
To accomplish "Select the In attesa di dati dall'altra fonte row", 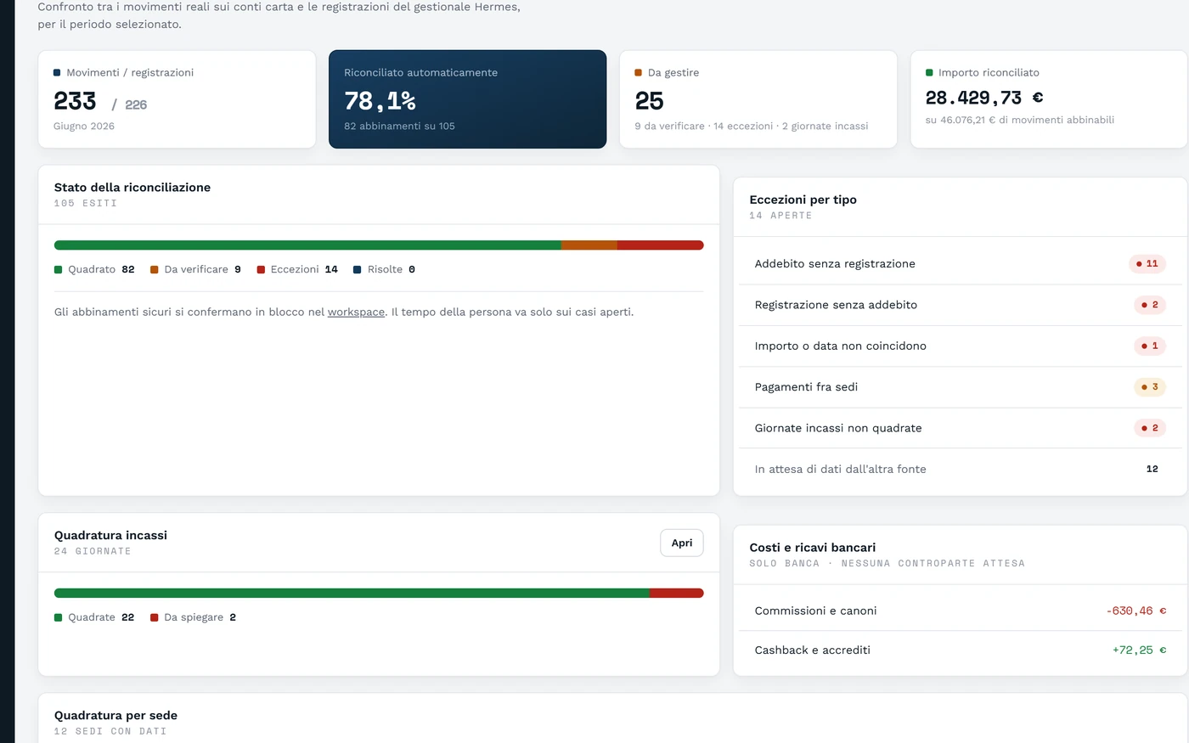I will click(960, 469).
